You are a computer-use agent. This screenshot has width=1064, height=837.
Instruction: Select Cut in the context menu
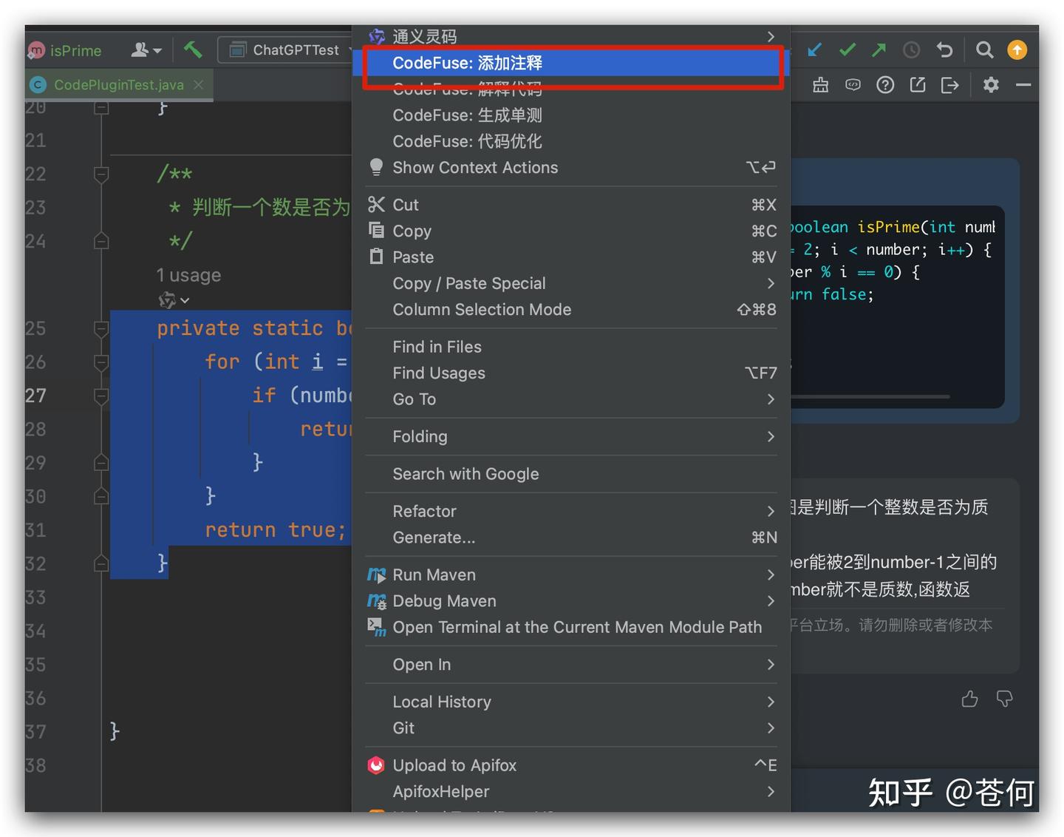[x=572, y=205]
